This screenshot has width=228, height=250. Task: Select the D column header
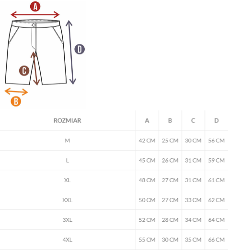click(x=217, y=120)
